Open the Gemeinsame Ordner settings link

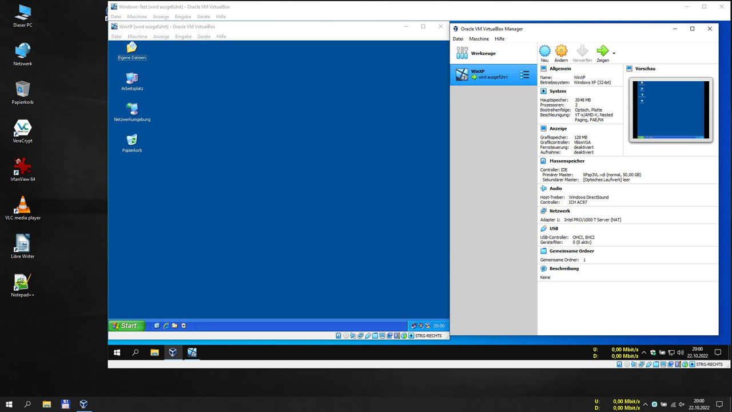click(x=572, y=251)
